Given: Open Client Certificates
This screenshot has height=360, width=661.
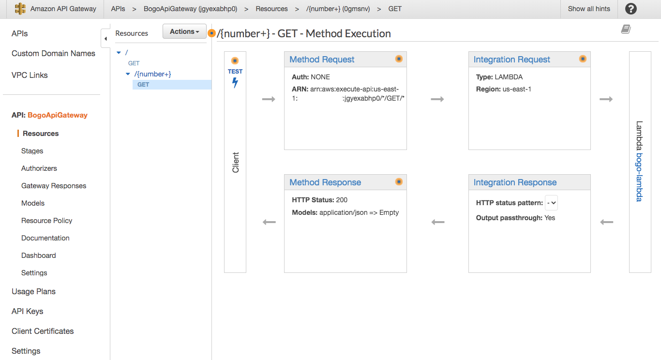Looking at the screenshot, I should click(43, 331).
